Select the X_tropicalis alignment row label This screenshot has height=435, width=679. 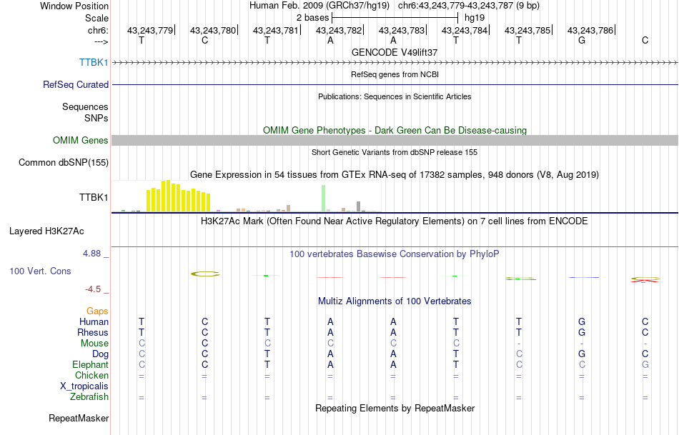tap(84, 386)
